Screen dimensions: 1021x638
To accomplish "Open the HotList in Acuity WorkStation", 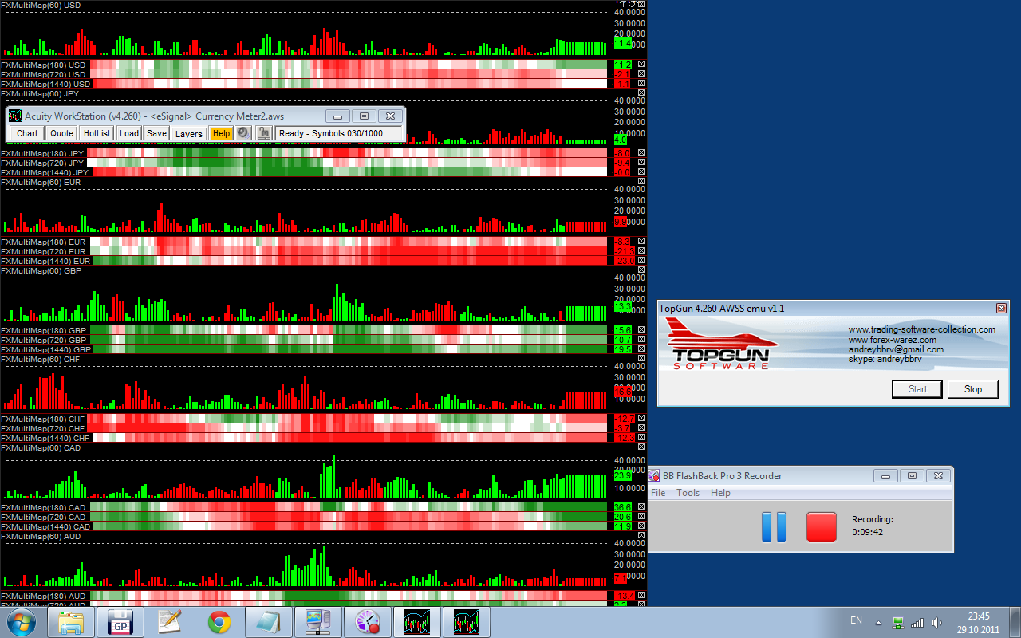I will click(97, 133).
